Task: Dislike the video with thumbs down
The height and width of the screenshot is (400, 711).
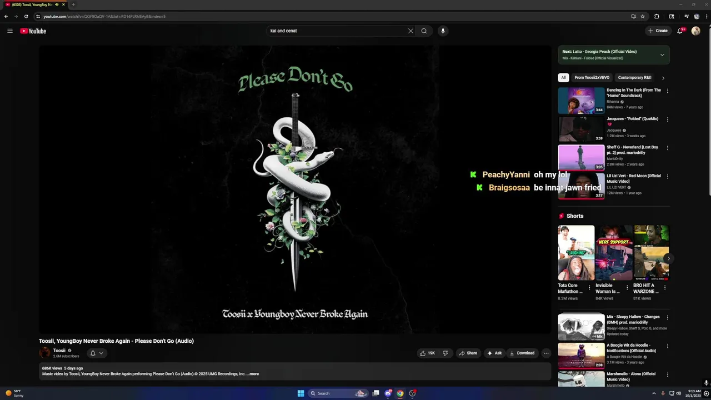Action: [445, 353]
